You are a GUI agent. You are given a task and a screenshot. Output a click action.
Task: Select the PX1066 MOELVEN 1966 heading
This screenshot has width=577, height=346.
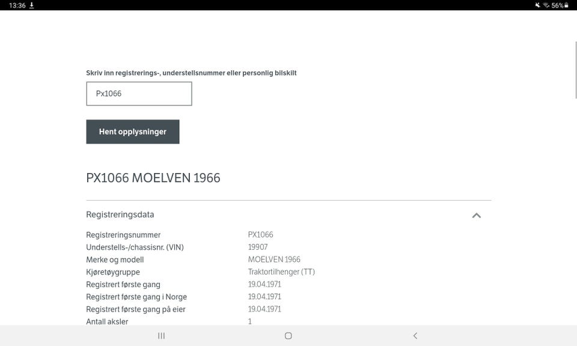pos(153,178)
